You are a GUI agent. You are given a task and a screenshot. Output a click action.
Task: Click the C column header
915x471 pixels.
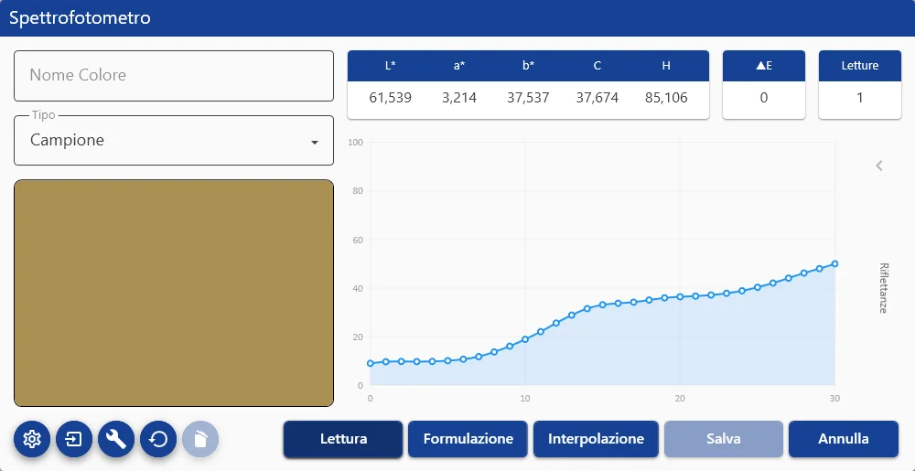tap(597, 66)
